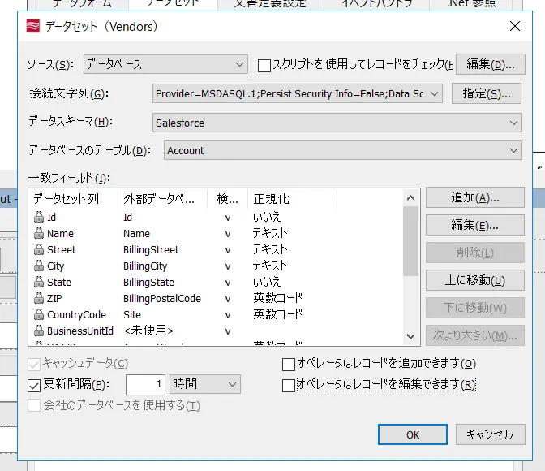Click the lock icon beside the City row
Viewport: 545px width, 471px height.
click(39, 266)
